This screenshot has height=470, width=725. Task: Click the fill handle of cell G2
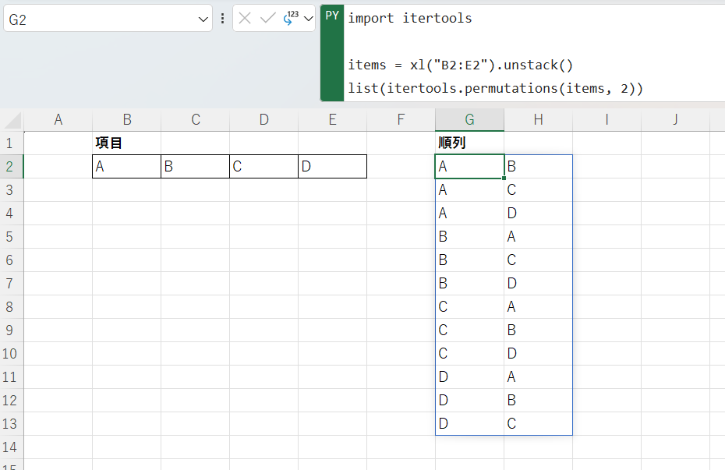pos(504,178)
